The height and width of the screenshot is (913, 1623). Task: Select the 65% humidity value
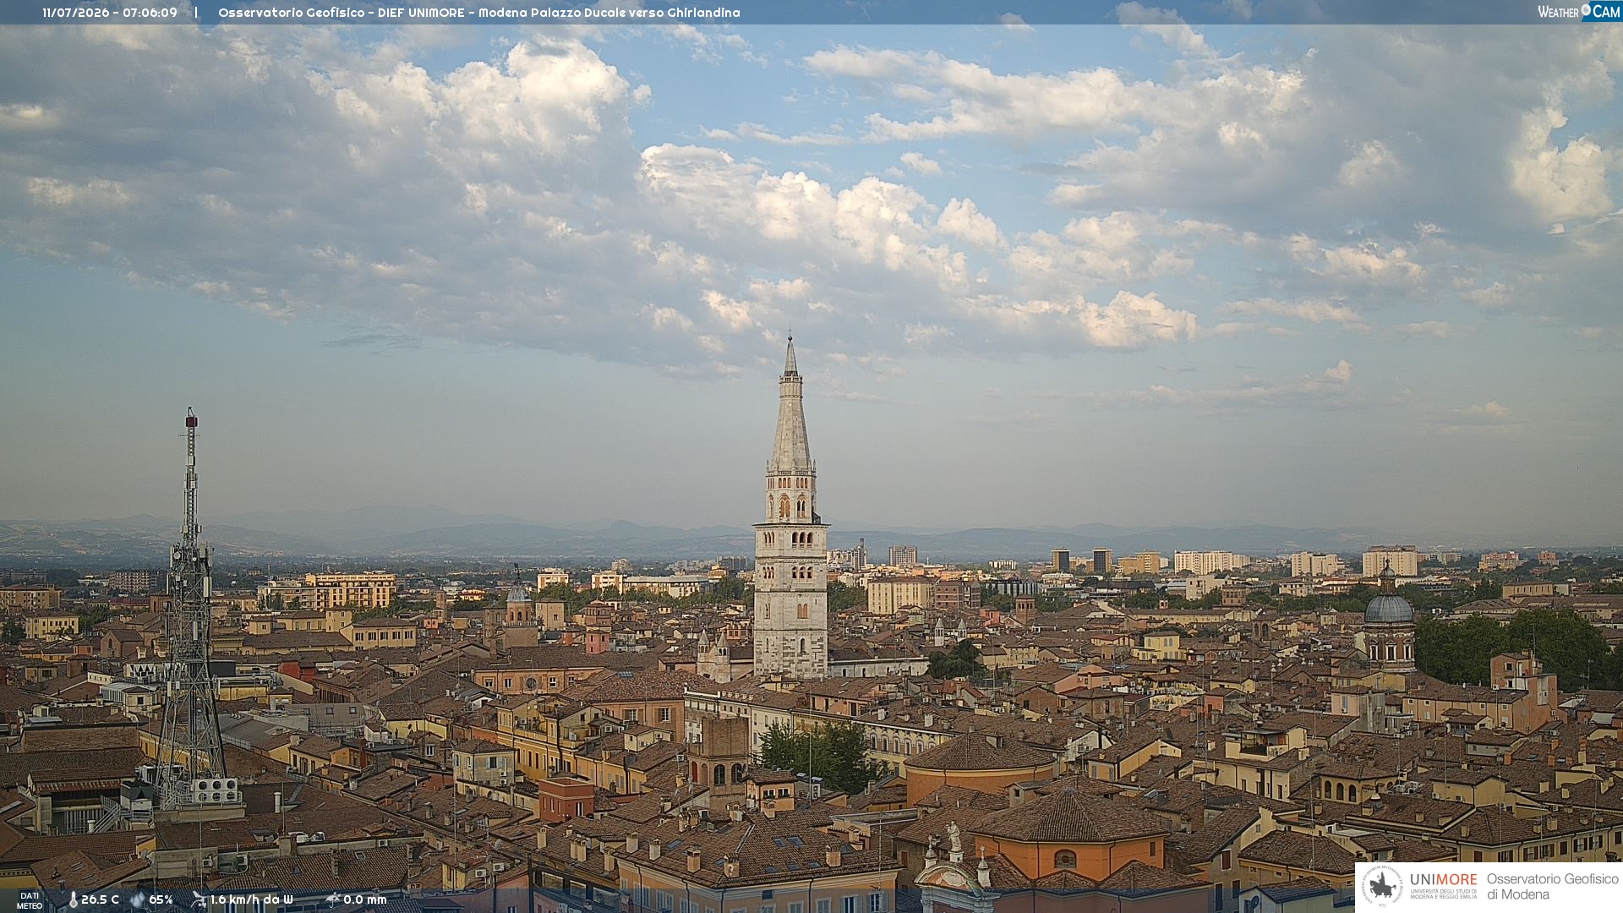161,900
